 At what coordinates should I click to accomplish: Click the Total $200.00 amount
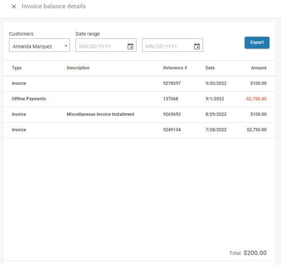coord(255,253)
